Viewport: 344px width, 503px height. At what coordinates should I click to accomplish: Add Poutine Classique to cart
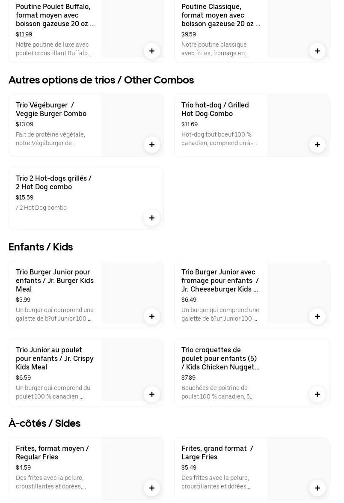coord(317,51)
